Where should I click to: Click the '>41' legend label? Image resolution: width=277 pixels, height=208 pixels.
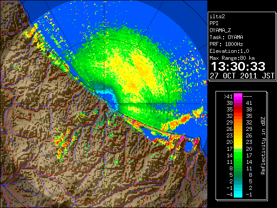228,97
